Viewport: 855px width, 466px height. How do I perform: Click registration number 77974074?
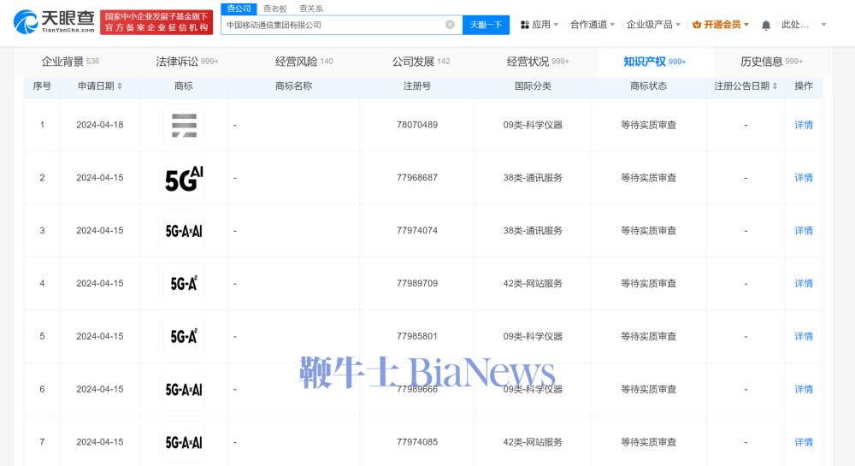click(417, 231)
